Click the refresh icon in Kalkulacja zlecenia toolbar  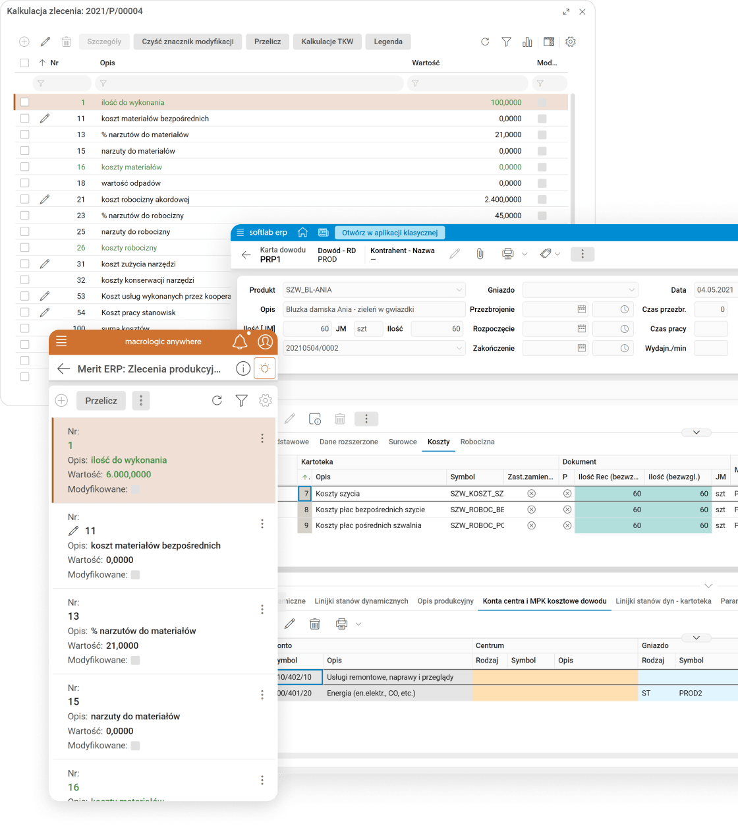pyautogui.click(x=485, y=42)
